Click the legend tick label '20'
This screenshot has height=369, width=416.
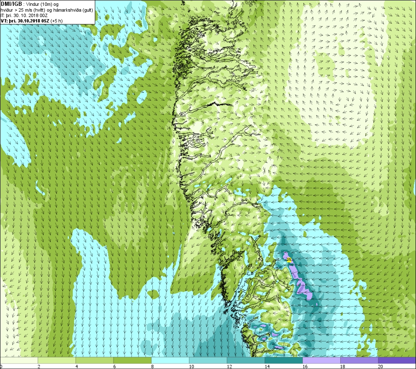381,367
